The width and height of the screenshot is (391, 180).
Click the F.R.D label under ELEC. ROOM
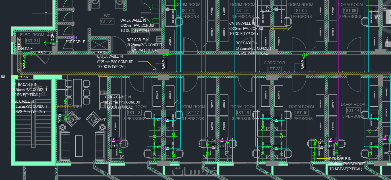(42, 53)
